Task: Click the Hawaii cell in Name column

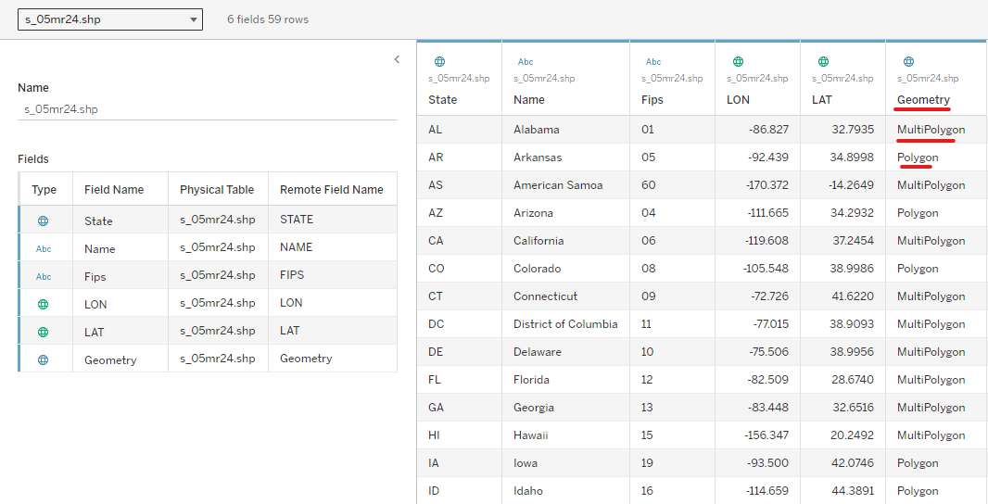Action: 531,435
